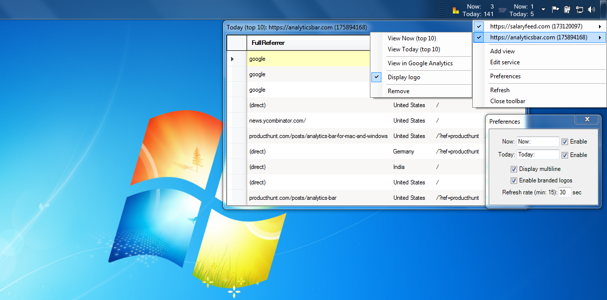Click the volume speaker tray icon
This screenshot has height=300, width=607.
592,9
